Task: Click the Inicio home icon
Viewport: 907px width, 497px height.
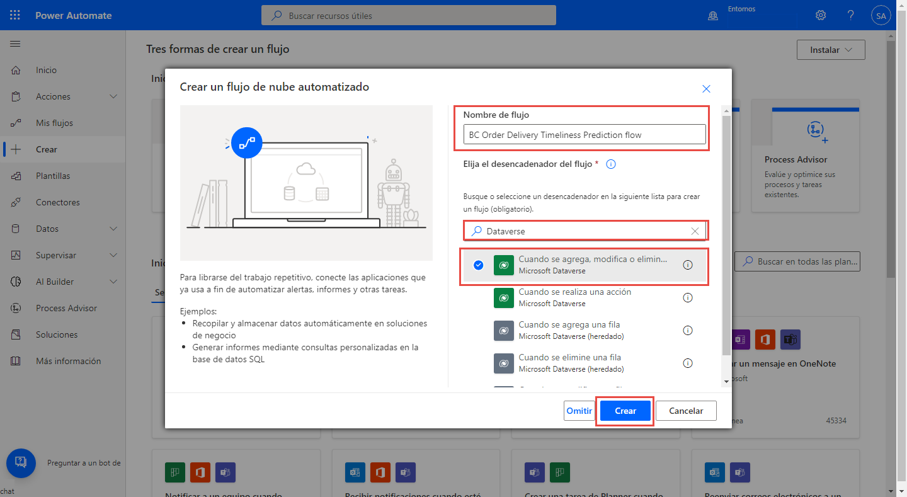Action: tap(16, 70)
